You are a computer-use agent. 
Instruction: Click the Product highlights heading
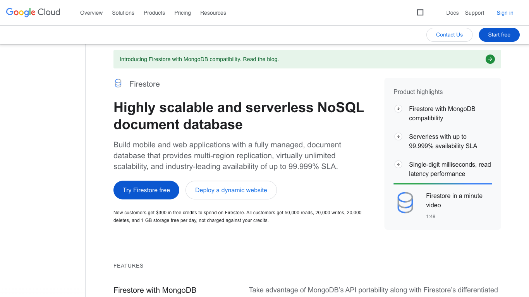point(418,92)
